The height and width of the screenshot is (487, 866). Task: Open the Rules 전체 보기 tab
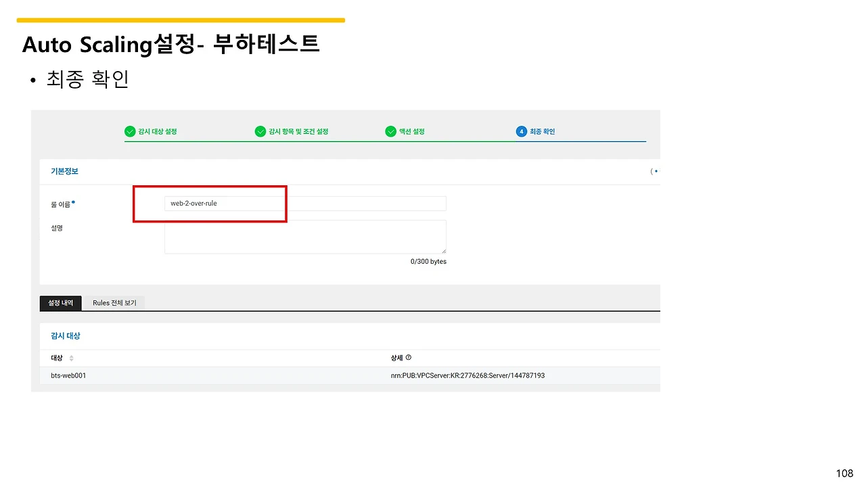click(x=114, y=303)
